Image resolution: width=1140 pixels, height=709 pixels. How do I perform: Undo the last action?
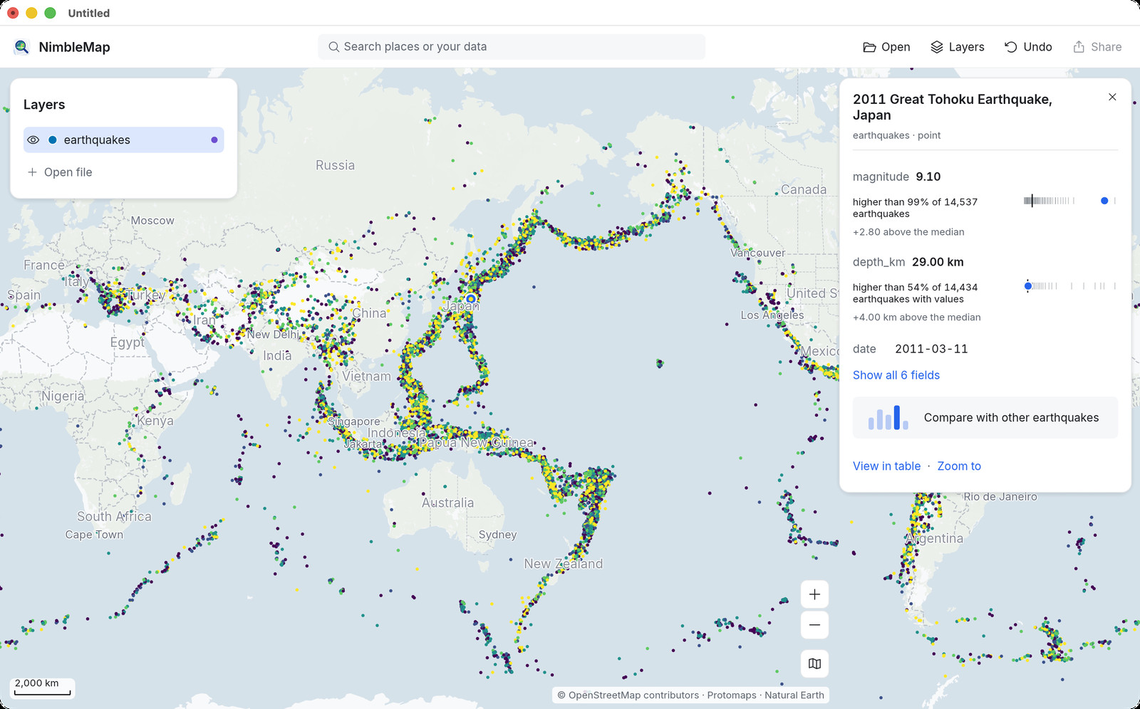1027,47
